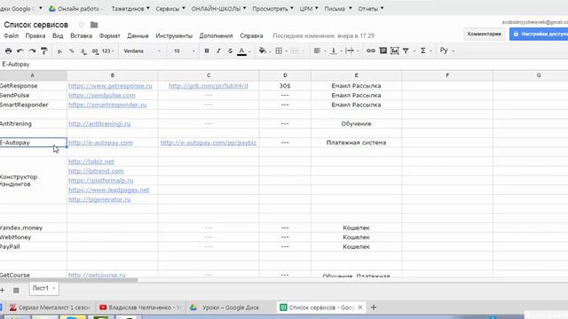The image size is (568, 319).
Task: Open the Файл menu
Action: click(11, 35)
